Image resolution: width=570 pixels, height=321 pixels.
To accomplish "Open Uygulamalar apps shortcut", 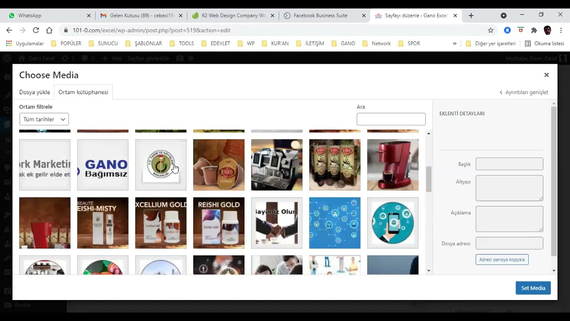I will tap(25, 44).
